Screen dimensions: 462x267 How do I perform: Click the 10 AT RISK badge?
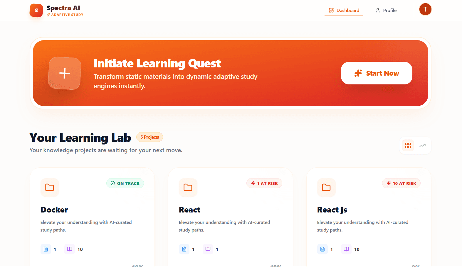tap(401, 183)
